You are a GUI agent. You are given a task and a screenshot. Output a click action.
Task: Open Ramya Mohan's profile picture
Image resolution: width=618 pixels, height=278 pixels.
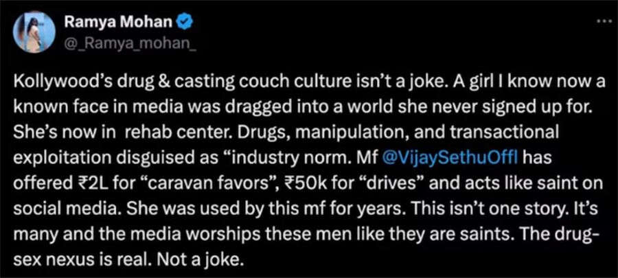33,32
